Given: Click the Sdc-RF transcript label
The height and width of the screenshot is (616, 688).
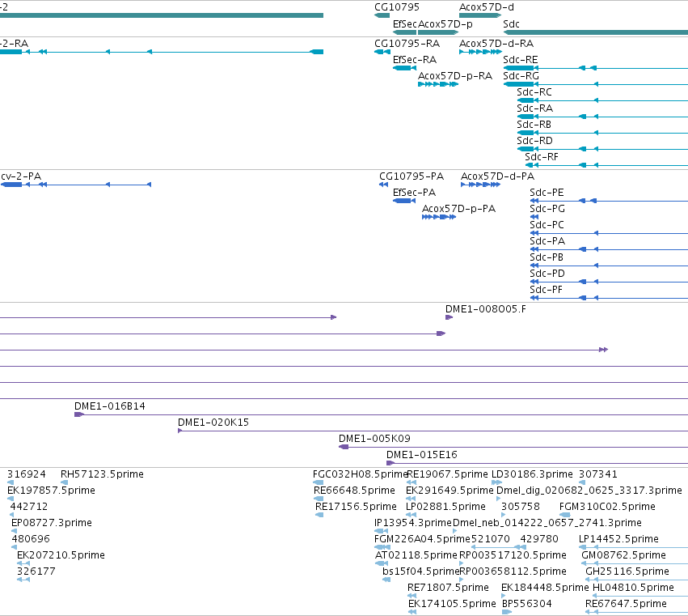Looking at the screenshot, I should (542, 157).
